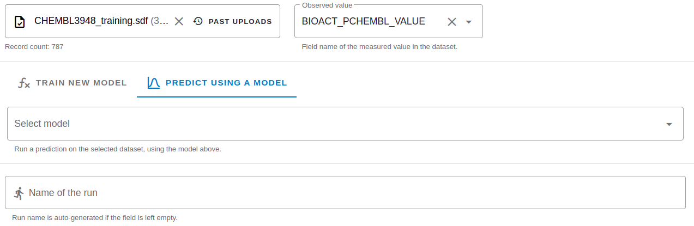This screenshot has width=694, height=226.
Task: Click the fx function icon
Action: click(23, 83)
